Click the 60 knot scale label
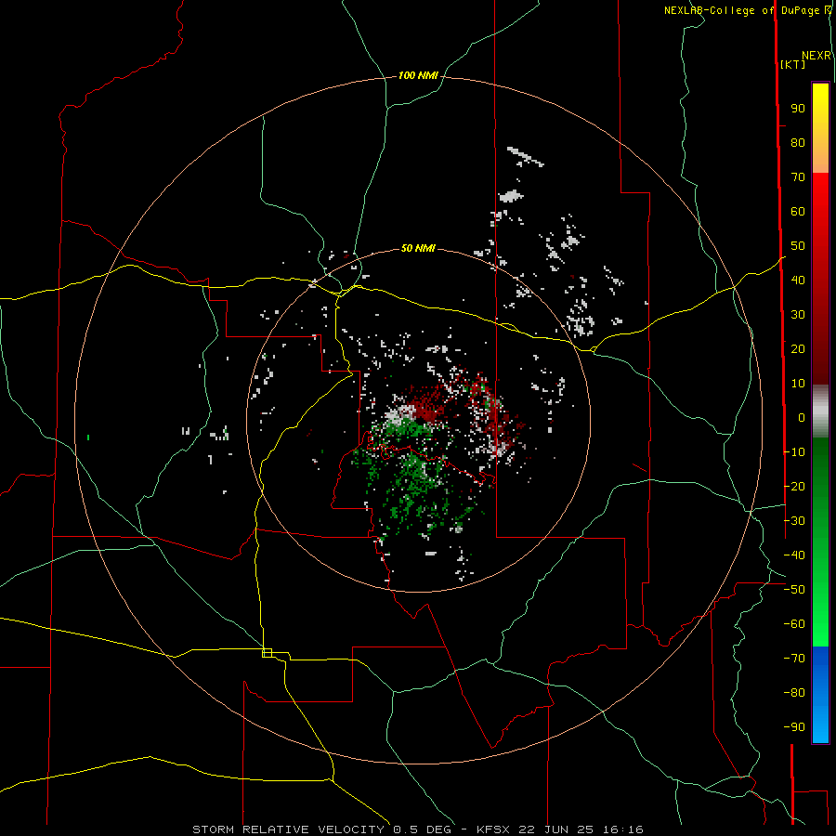The height and width of the screenshot is (836, 836). click(798, 211)
